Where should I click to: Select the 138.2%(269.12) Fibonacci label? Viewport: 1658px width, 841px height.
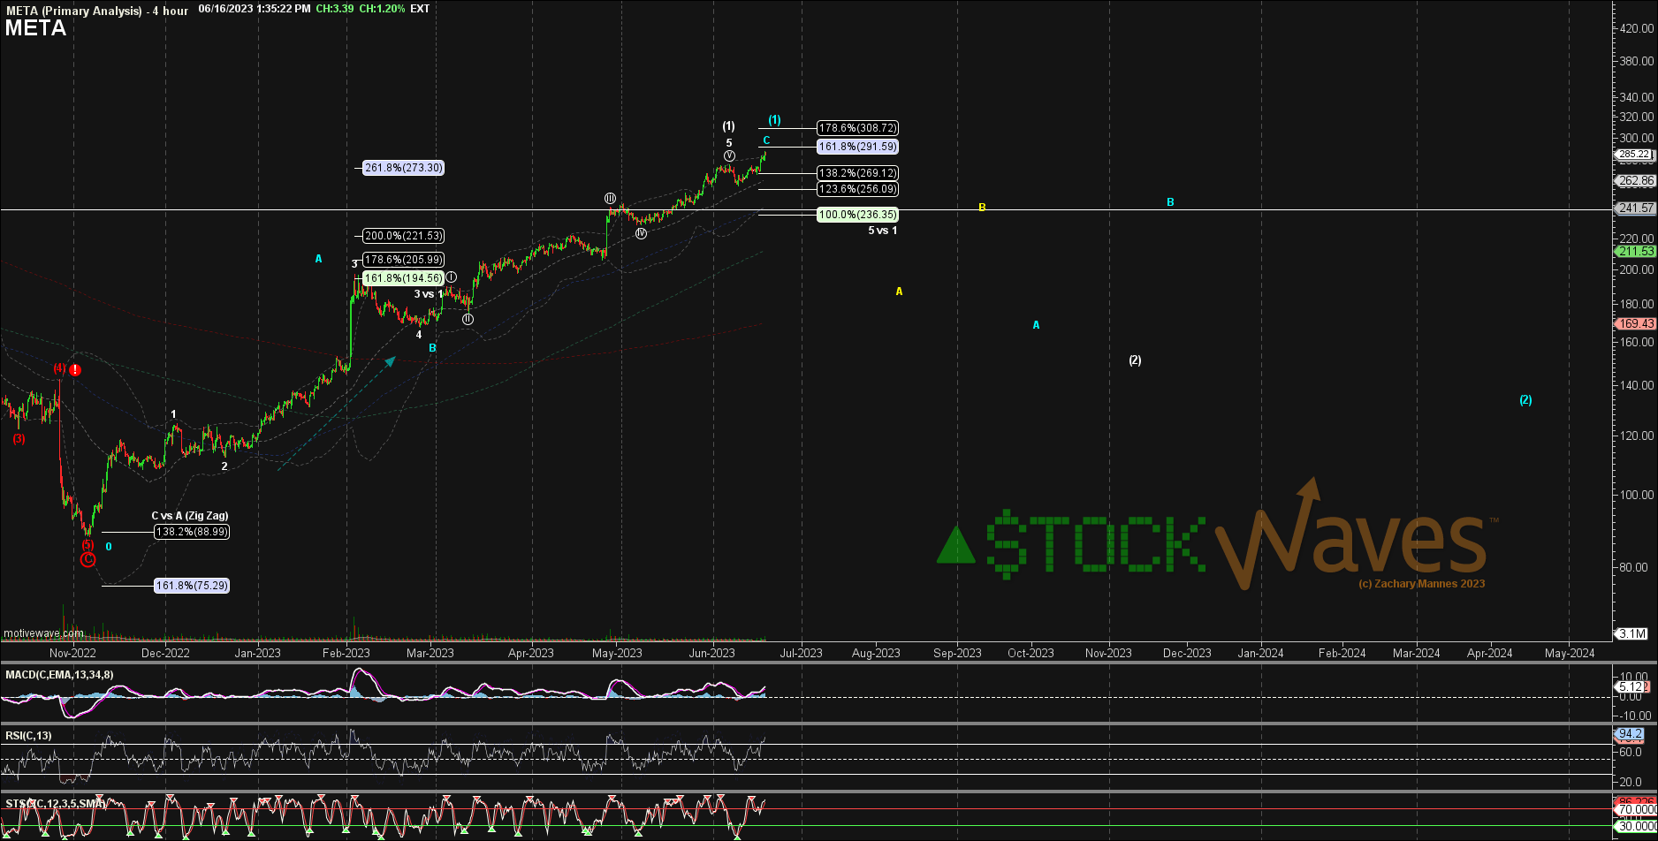(x=857, y=173)
